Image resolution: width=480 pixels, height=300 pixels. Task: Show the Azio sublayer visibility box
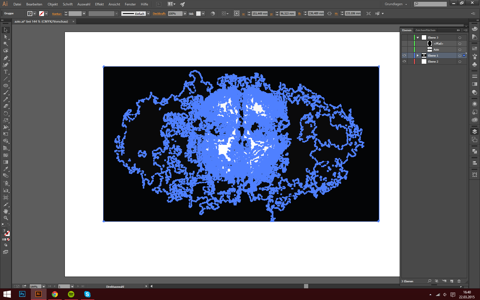coord(404,49)
